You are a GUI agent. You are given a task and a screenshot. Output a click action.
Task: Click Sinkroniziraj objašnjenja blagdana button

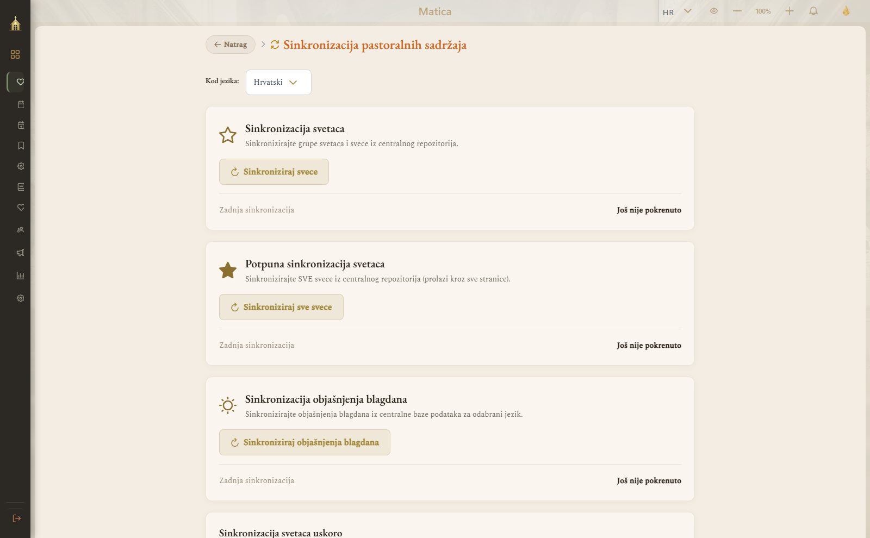click(x=304, y=442)
